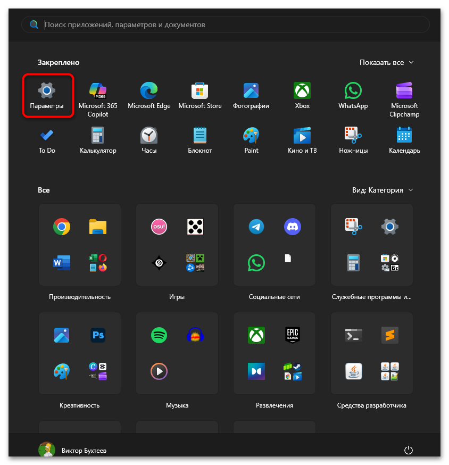Image resolution: width=449 pixels, height=465 pixels.
Task: Launch pinned Калькулятор
Action: tap(98, 140)
